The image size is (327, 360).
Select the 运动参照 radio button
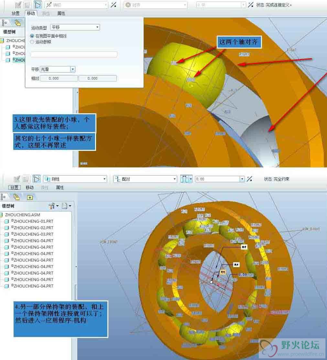coord(32,42)
